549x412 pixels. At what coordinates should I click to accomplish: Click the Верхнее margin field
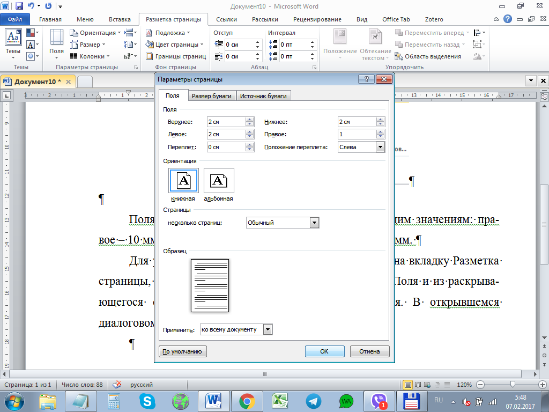pos(226,122)
